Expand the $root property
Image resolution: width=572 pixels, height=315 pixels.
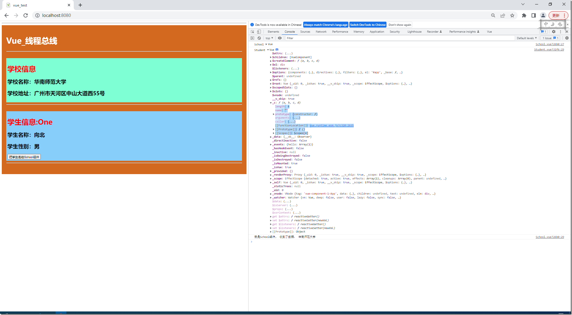point(271,84)
